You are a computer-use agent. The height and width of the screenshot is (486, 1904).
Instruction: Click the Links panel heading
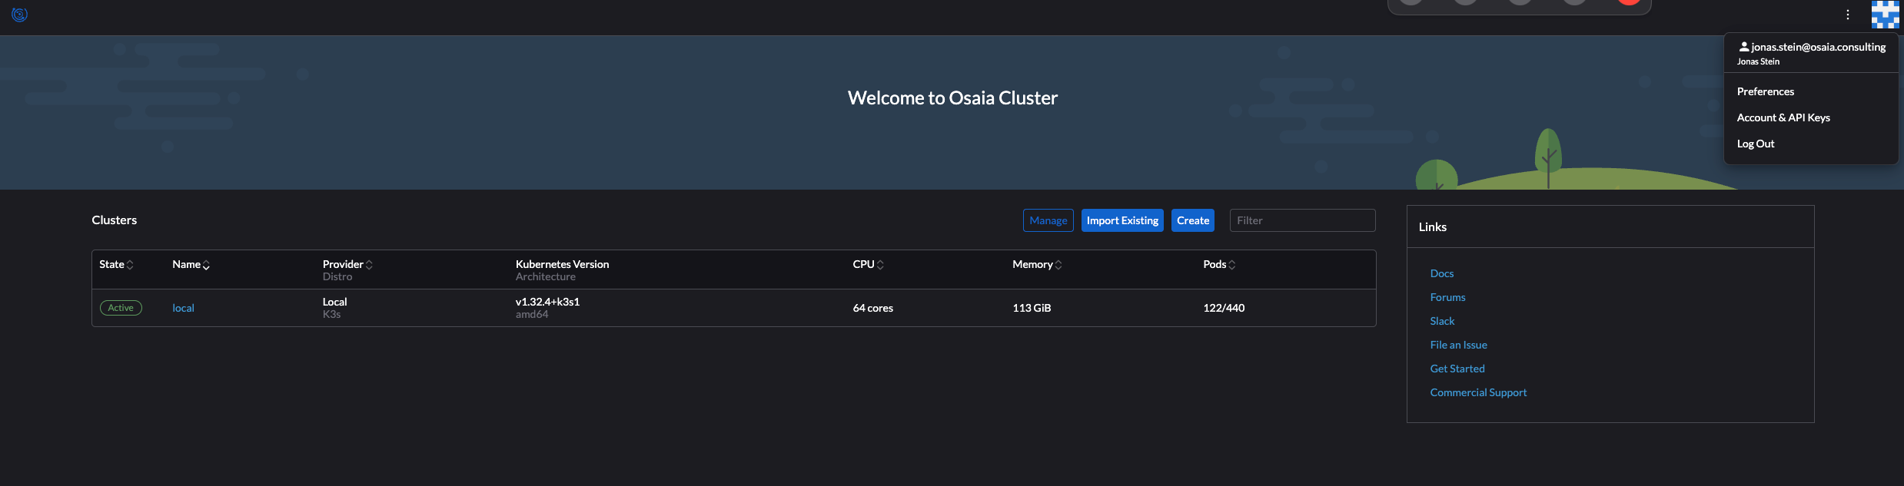[x=1433, y=226]
